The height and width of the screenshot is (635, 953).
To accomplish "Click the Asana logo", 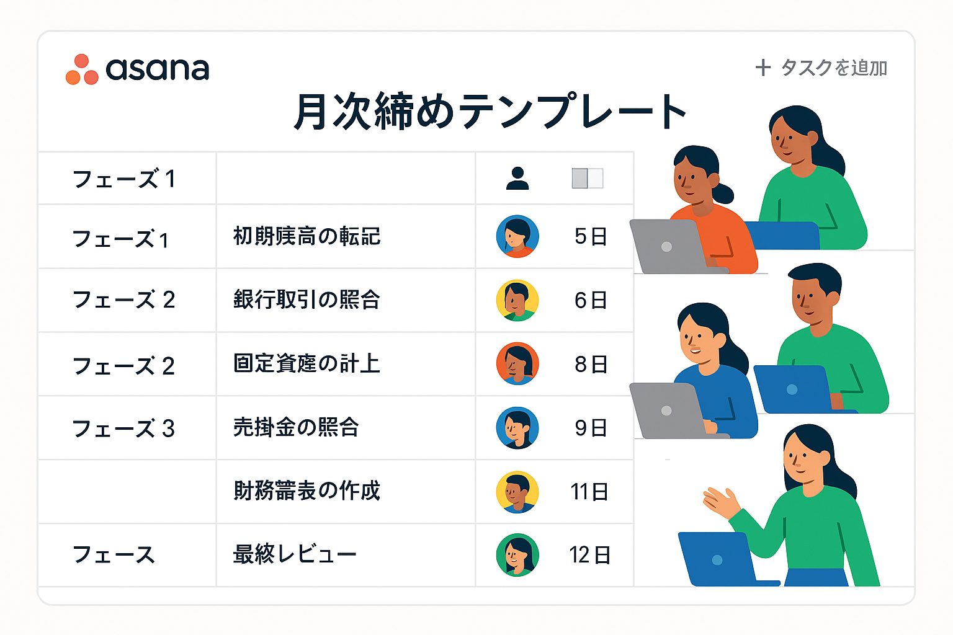I will point(137,69).
